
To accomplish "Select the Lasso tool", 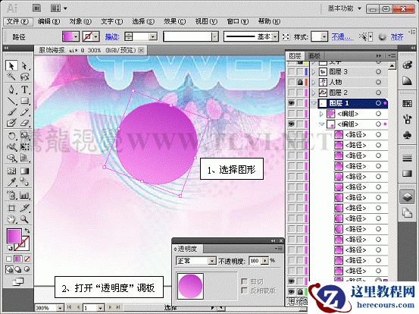I will click(x=24, y=77).
